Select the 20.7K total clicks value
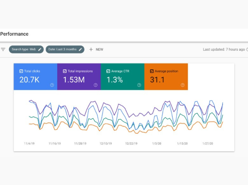The width and height of the screenshot is (248, 185). 30,80
